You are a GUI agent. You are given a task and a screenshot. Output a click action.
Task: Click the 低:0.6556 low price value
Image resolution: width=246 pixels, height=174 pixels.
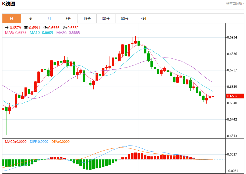(51, 28)
